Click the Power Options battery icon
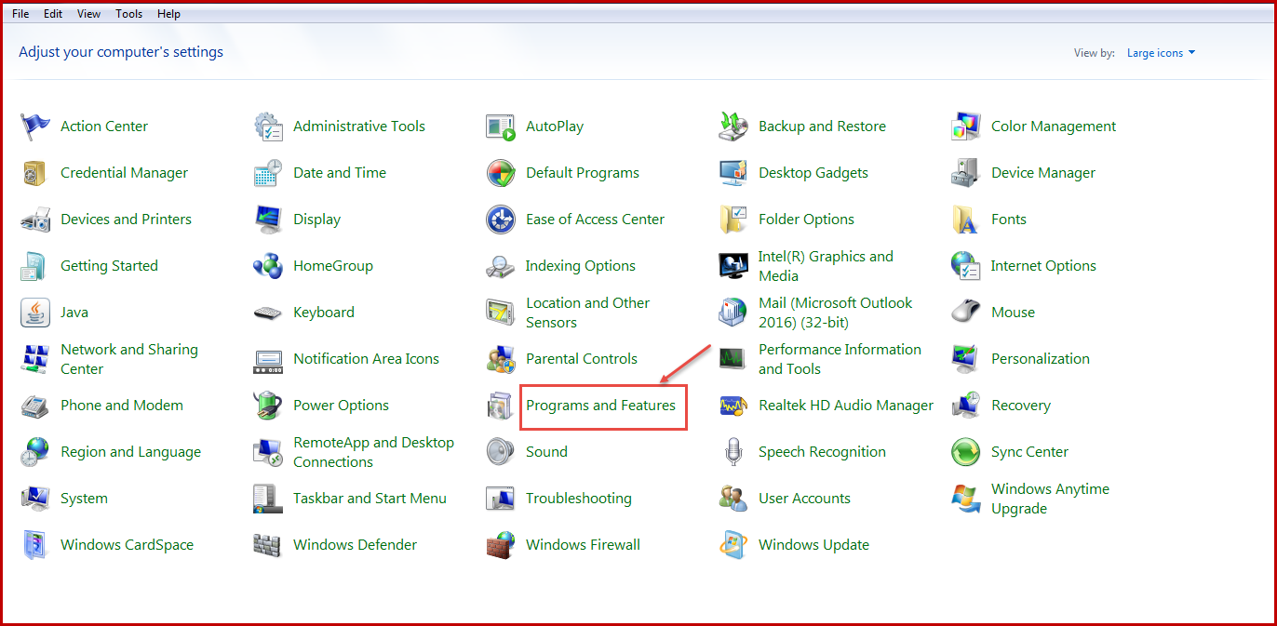This screenshot has width=1277, height=626. click(268, 406)
